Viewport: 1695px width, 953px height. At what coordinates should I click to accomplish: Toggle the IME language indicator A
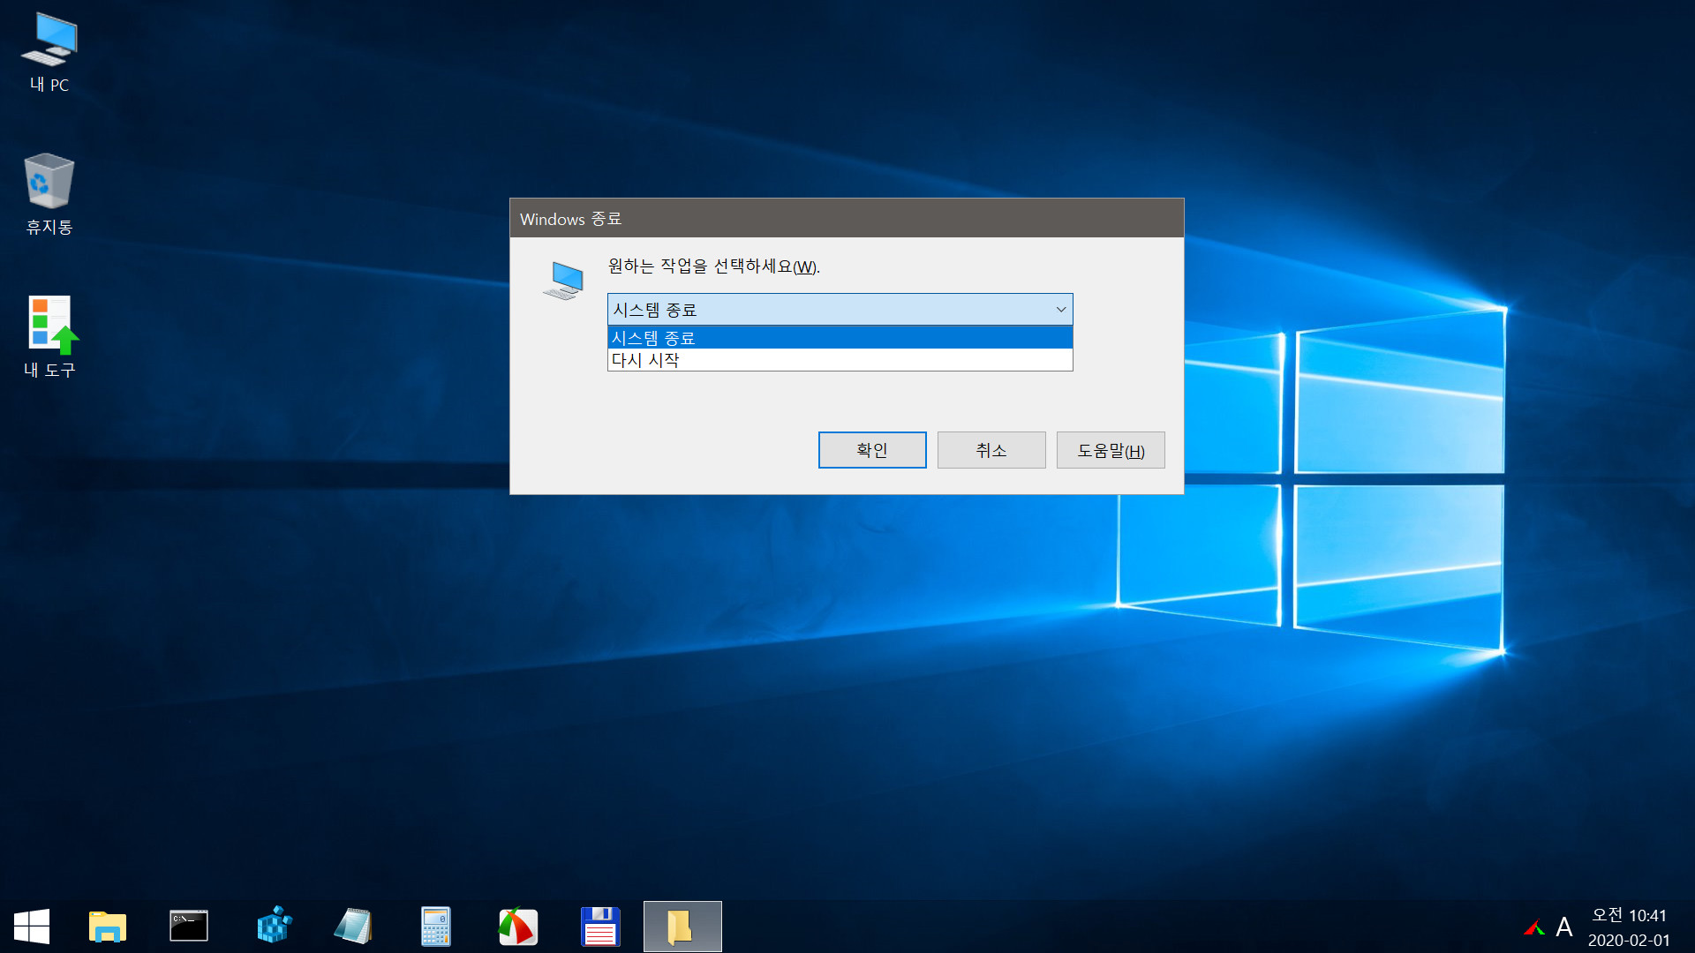coord(1564,927)
